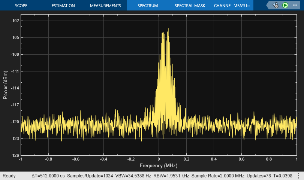The image size is (304, 180).
Task: Select the VBW=34.5388 Hz status entry
Action: pos(133,176)
